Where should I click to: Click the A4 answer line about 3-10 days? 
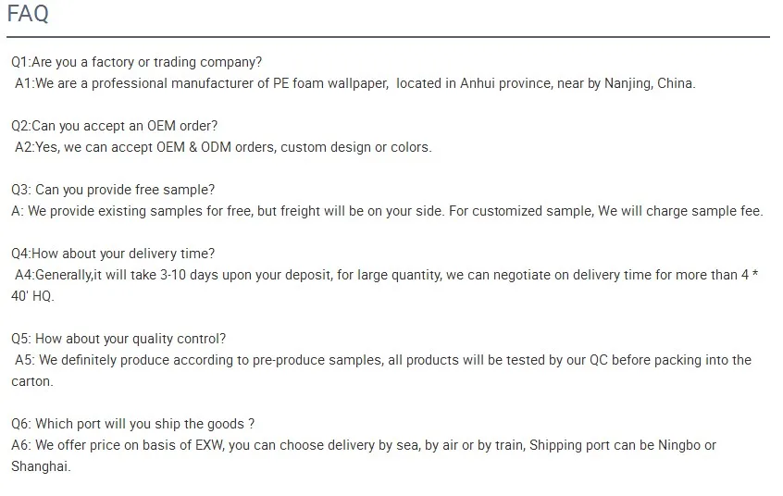point(387,275)
